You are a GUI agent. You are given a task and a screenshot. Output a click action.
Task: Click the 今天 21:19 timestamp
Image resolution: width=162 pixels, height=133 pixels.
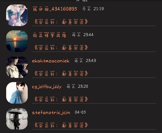pos(93,9)
